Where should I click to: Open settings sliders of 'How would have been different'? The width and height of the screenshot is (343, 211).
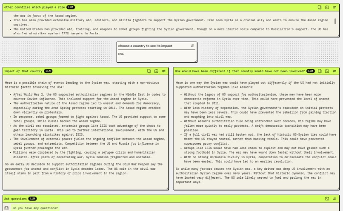pos(334,71)
